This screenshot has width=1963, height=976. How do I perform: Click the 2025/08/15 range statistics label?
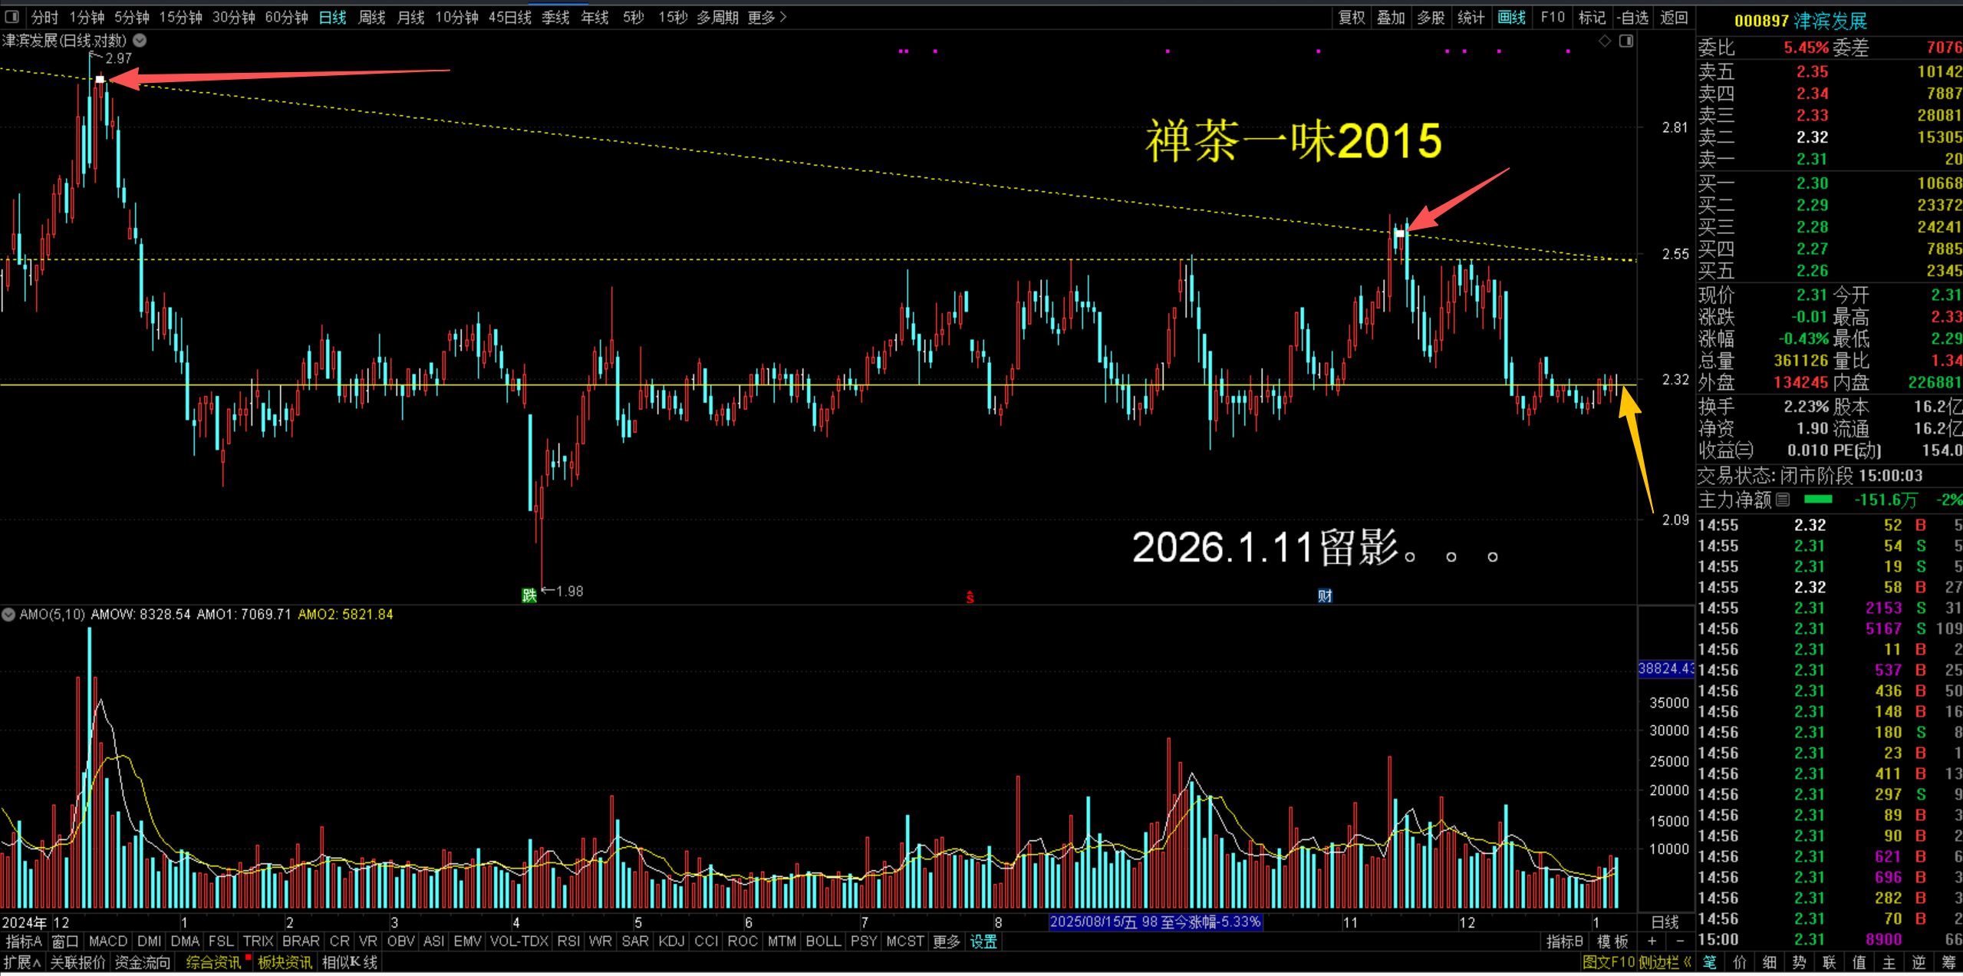pos(1154,922)
